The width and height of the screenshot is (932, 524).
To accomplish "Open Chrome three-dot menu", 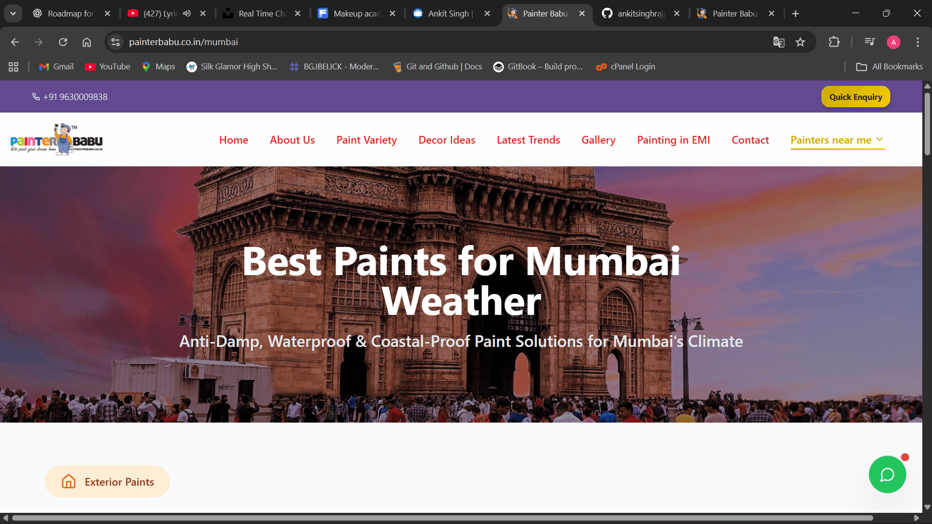I will pos(917,42).
